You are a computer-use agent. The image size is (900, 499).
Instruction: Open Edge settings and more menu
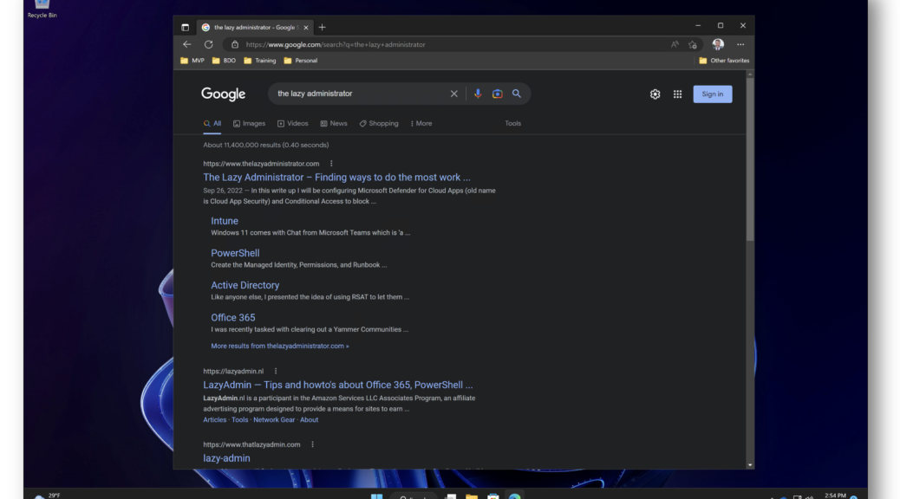740,44
